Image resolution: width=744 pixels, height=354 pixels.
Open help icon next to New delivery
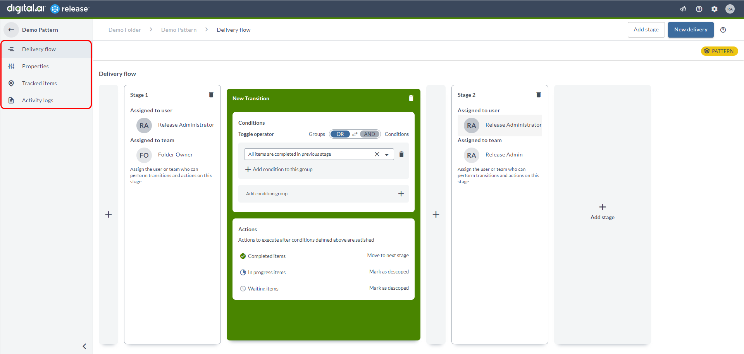pos(723,30)
